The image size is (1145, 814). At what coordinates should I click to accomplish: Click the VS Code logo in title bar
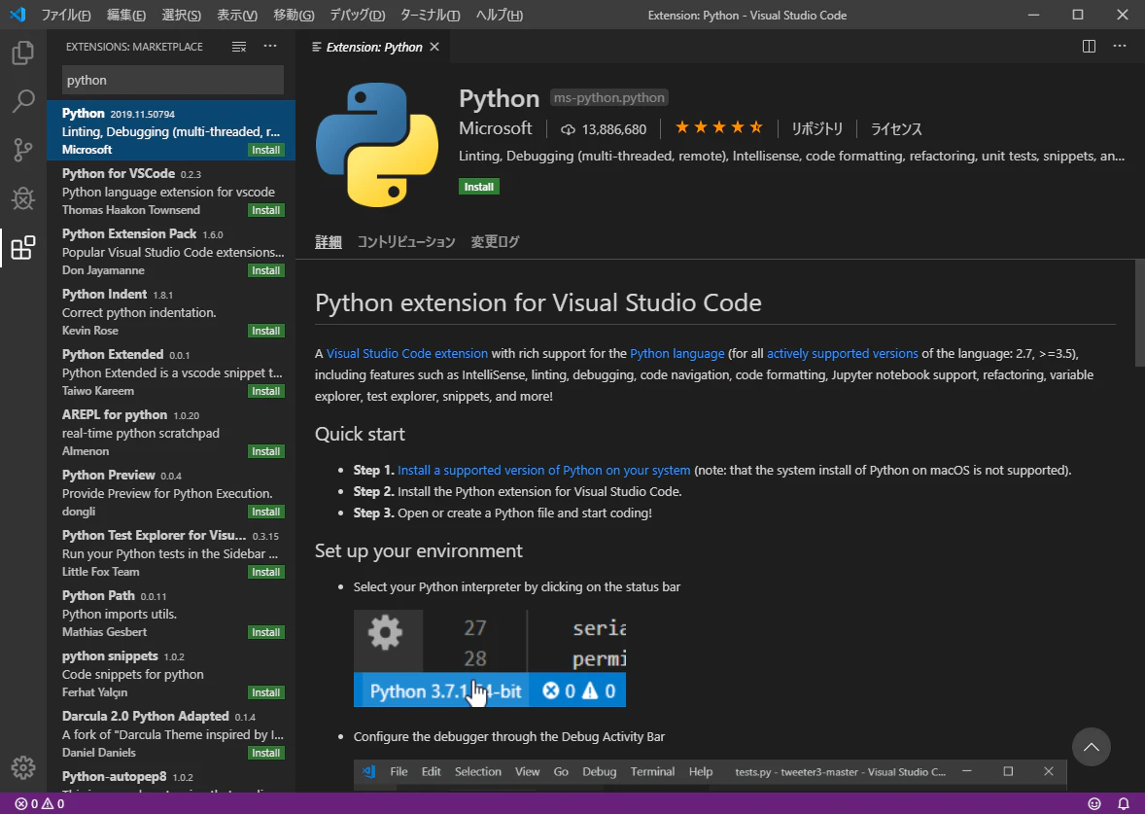(17, 15)
